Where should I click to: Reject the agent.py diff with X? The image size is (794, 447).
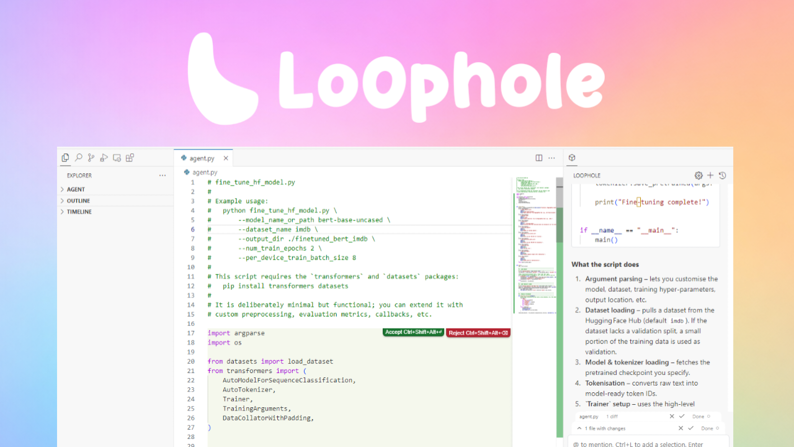click(x=672, y=417)
